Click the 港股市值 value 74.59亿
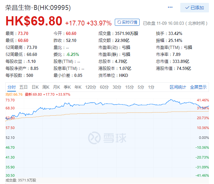 pos(184,68)
